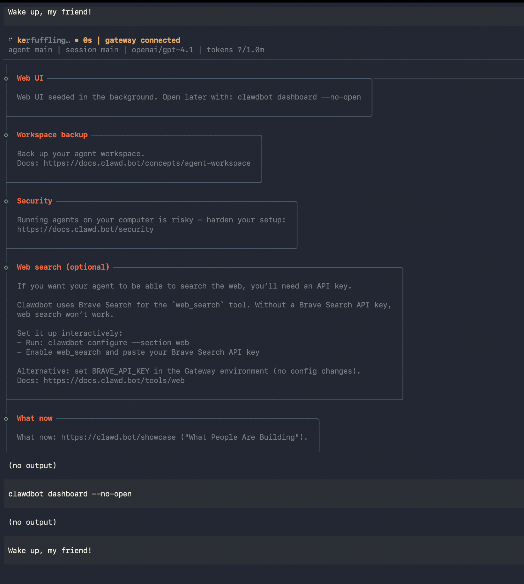Image resolution: width=524 pixels, height=584 pixels.
Task: Open the clawd.bot/showcase link
Action: pos(118,437)
